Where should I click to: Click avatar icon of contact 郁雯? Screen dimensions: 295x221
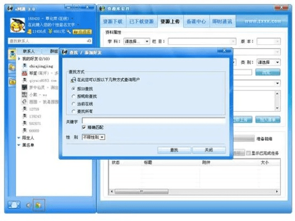[24, 73]
